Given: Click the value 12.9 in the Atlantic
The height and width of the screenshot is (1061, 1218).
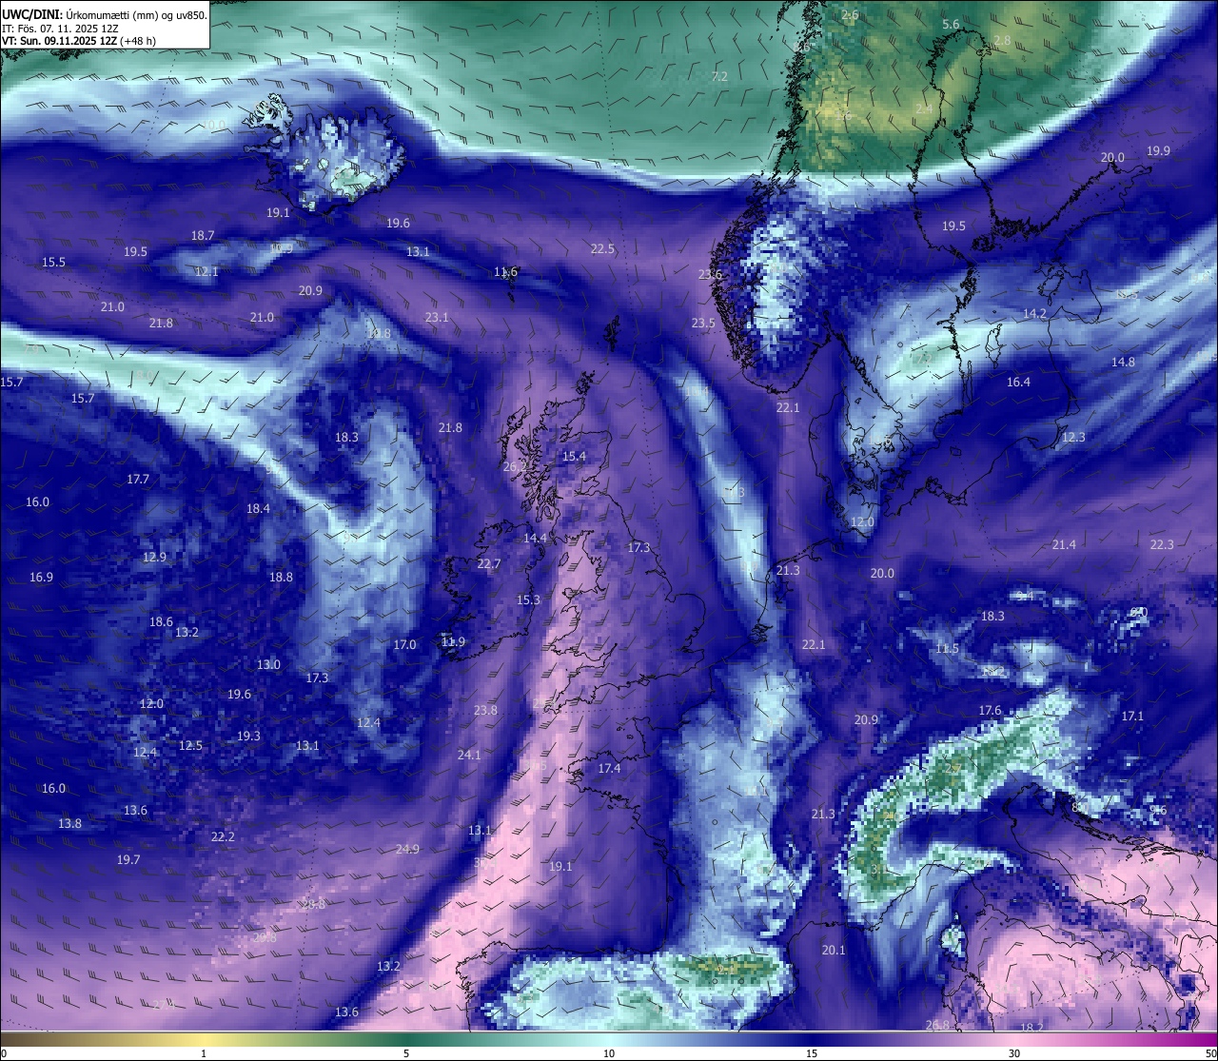Looking at the screenshot, I should point(154,557).
